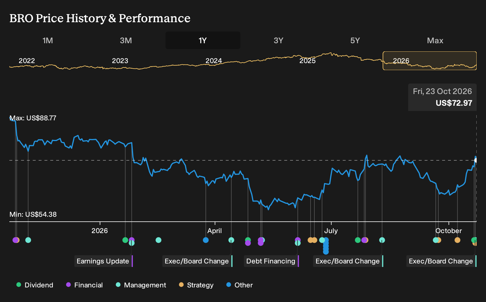Screen dimensions: 486x302
Task: Jump to 2024 in the overview timeline
Action: (x=213, y=61)
